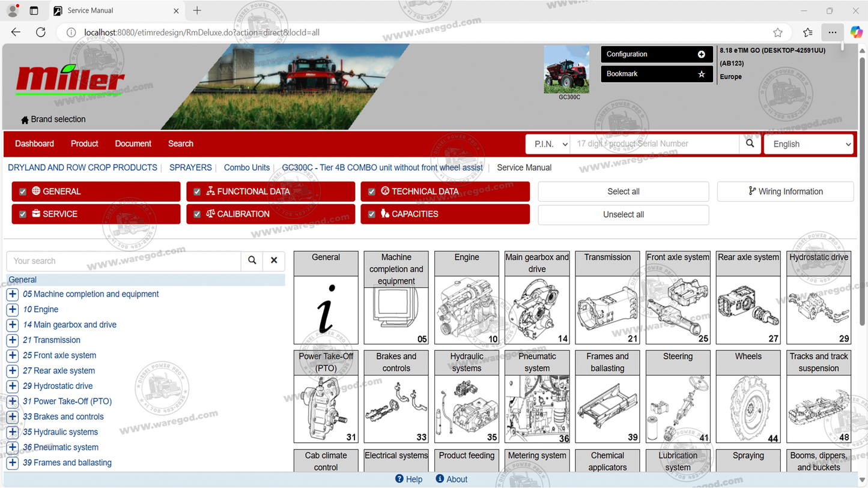Open the Transmission tile numbered 21
This screenshot has height=488, width=868.
coord(607,298)
